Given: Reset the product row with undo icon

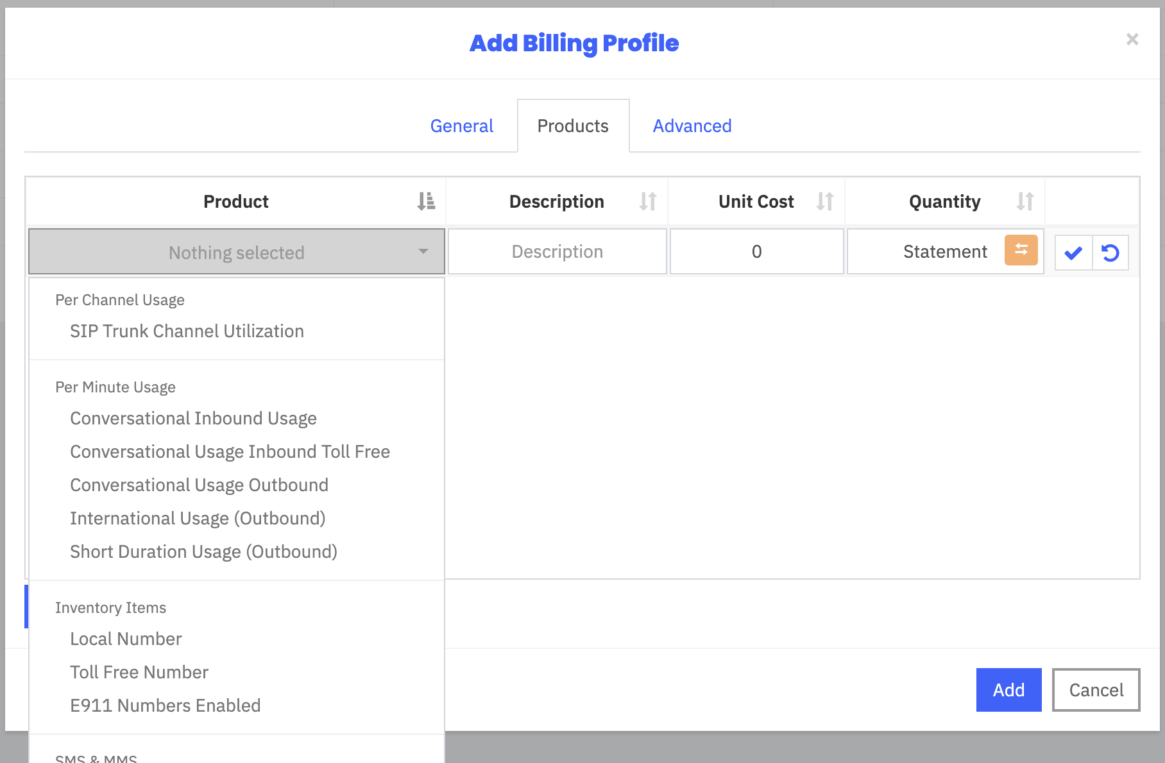Looking at the screenshot, I should point(1110,253).
